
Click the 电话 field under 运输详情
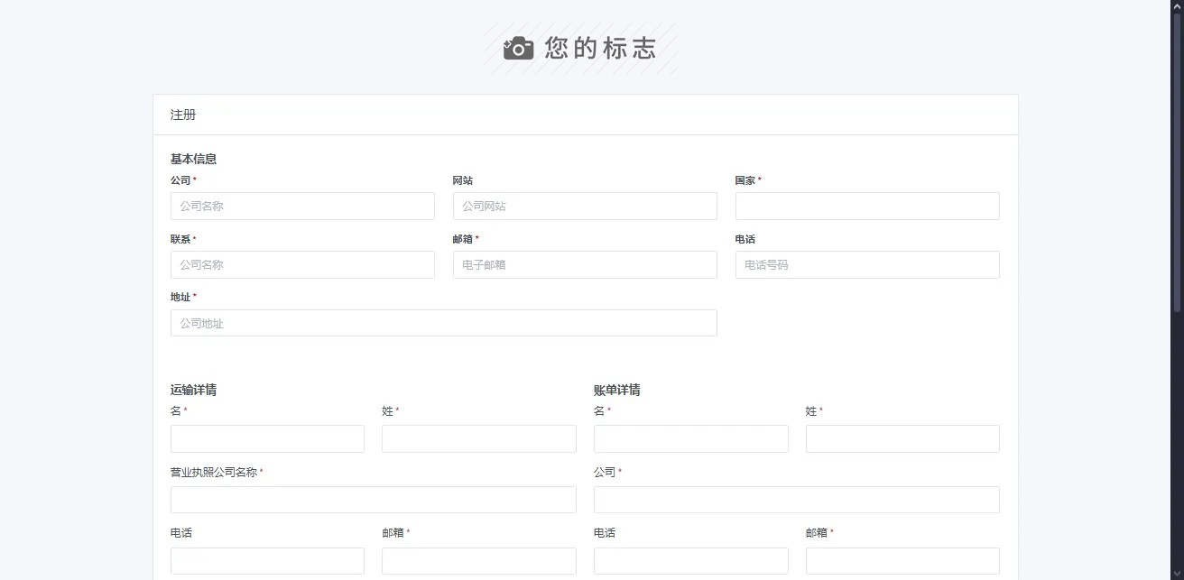tap(267, 560)
